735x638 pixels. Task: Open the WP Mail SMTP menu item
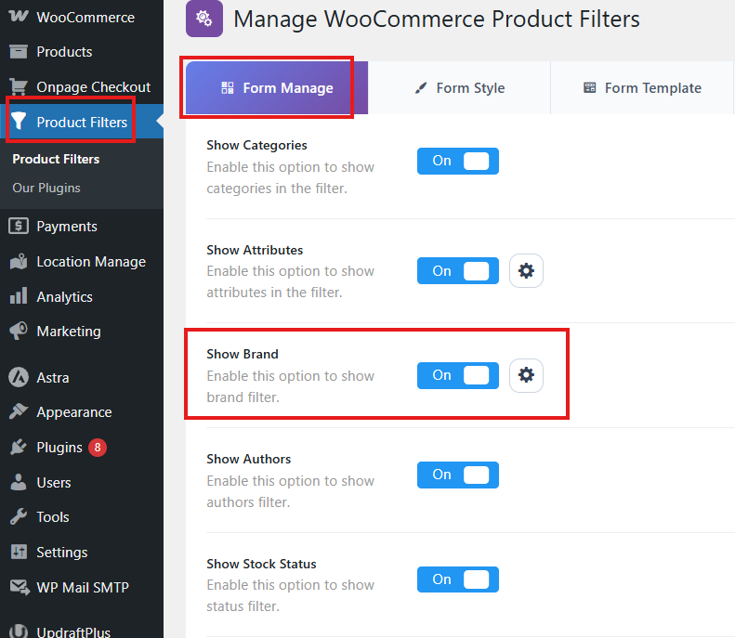tap(82, 587)
